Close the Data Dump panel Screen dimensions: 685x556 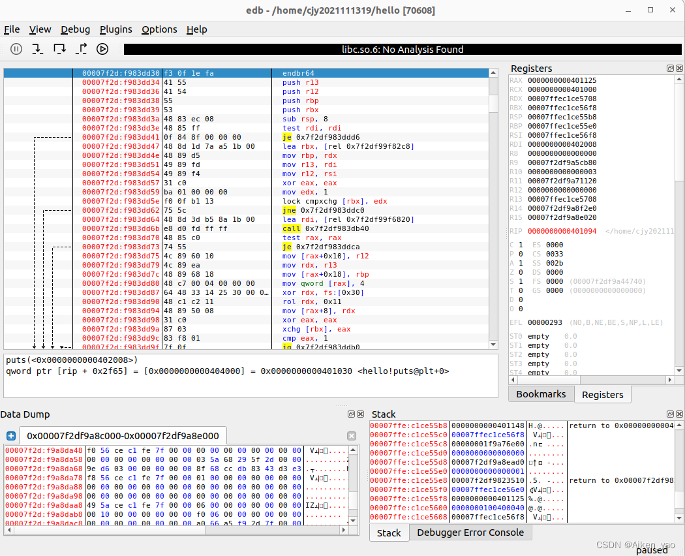pos(360,414)
